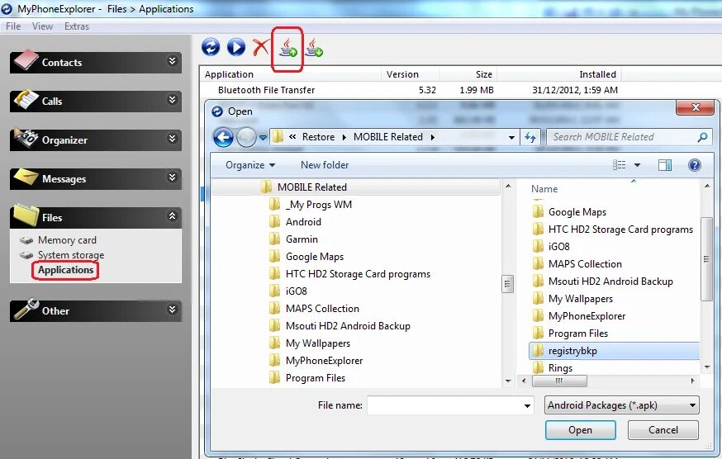
Task: Select Rings folder in file list
Action: point(560,368)
